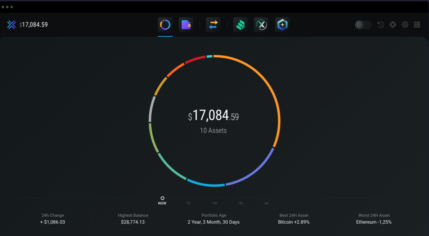The width and height of the screenshot is (429, 236).
Task: Click the orange-red donut segment
Action: (x=175, y=69)
